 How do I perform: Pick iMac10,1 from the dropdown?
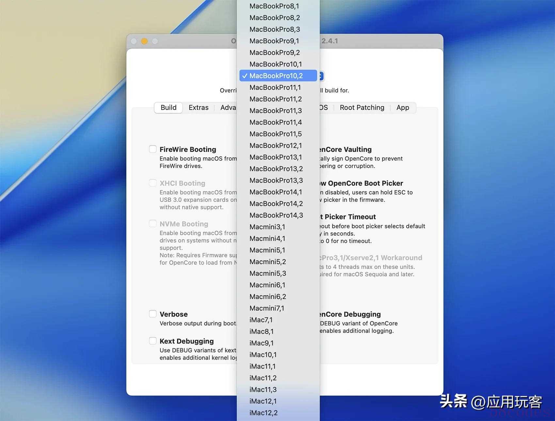[278, 355]
